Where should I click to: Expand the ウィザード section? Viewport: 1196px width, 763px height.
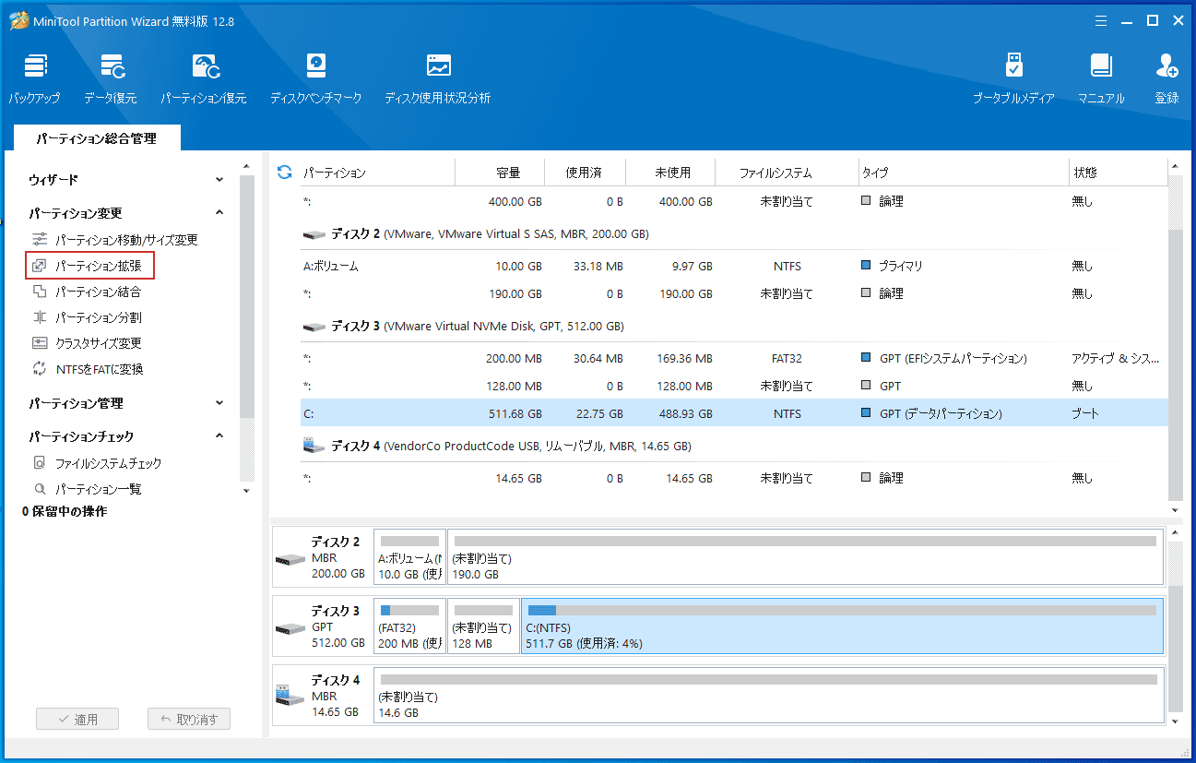pyautogui.click(x=219, y=180)
